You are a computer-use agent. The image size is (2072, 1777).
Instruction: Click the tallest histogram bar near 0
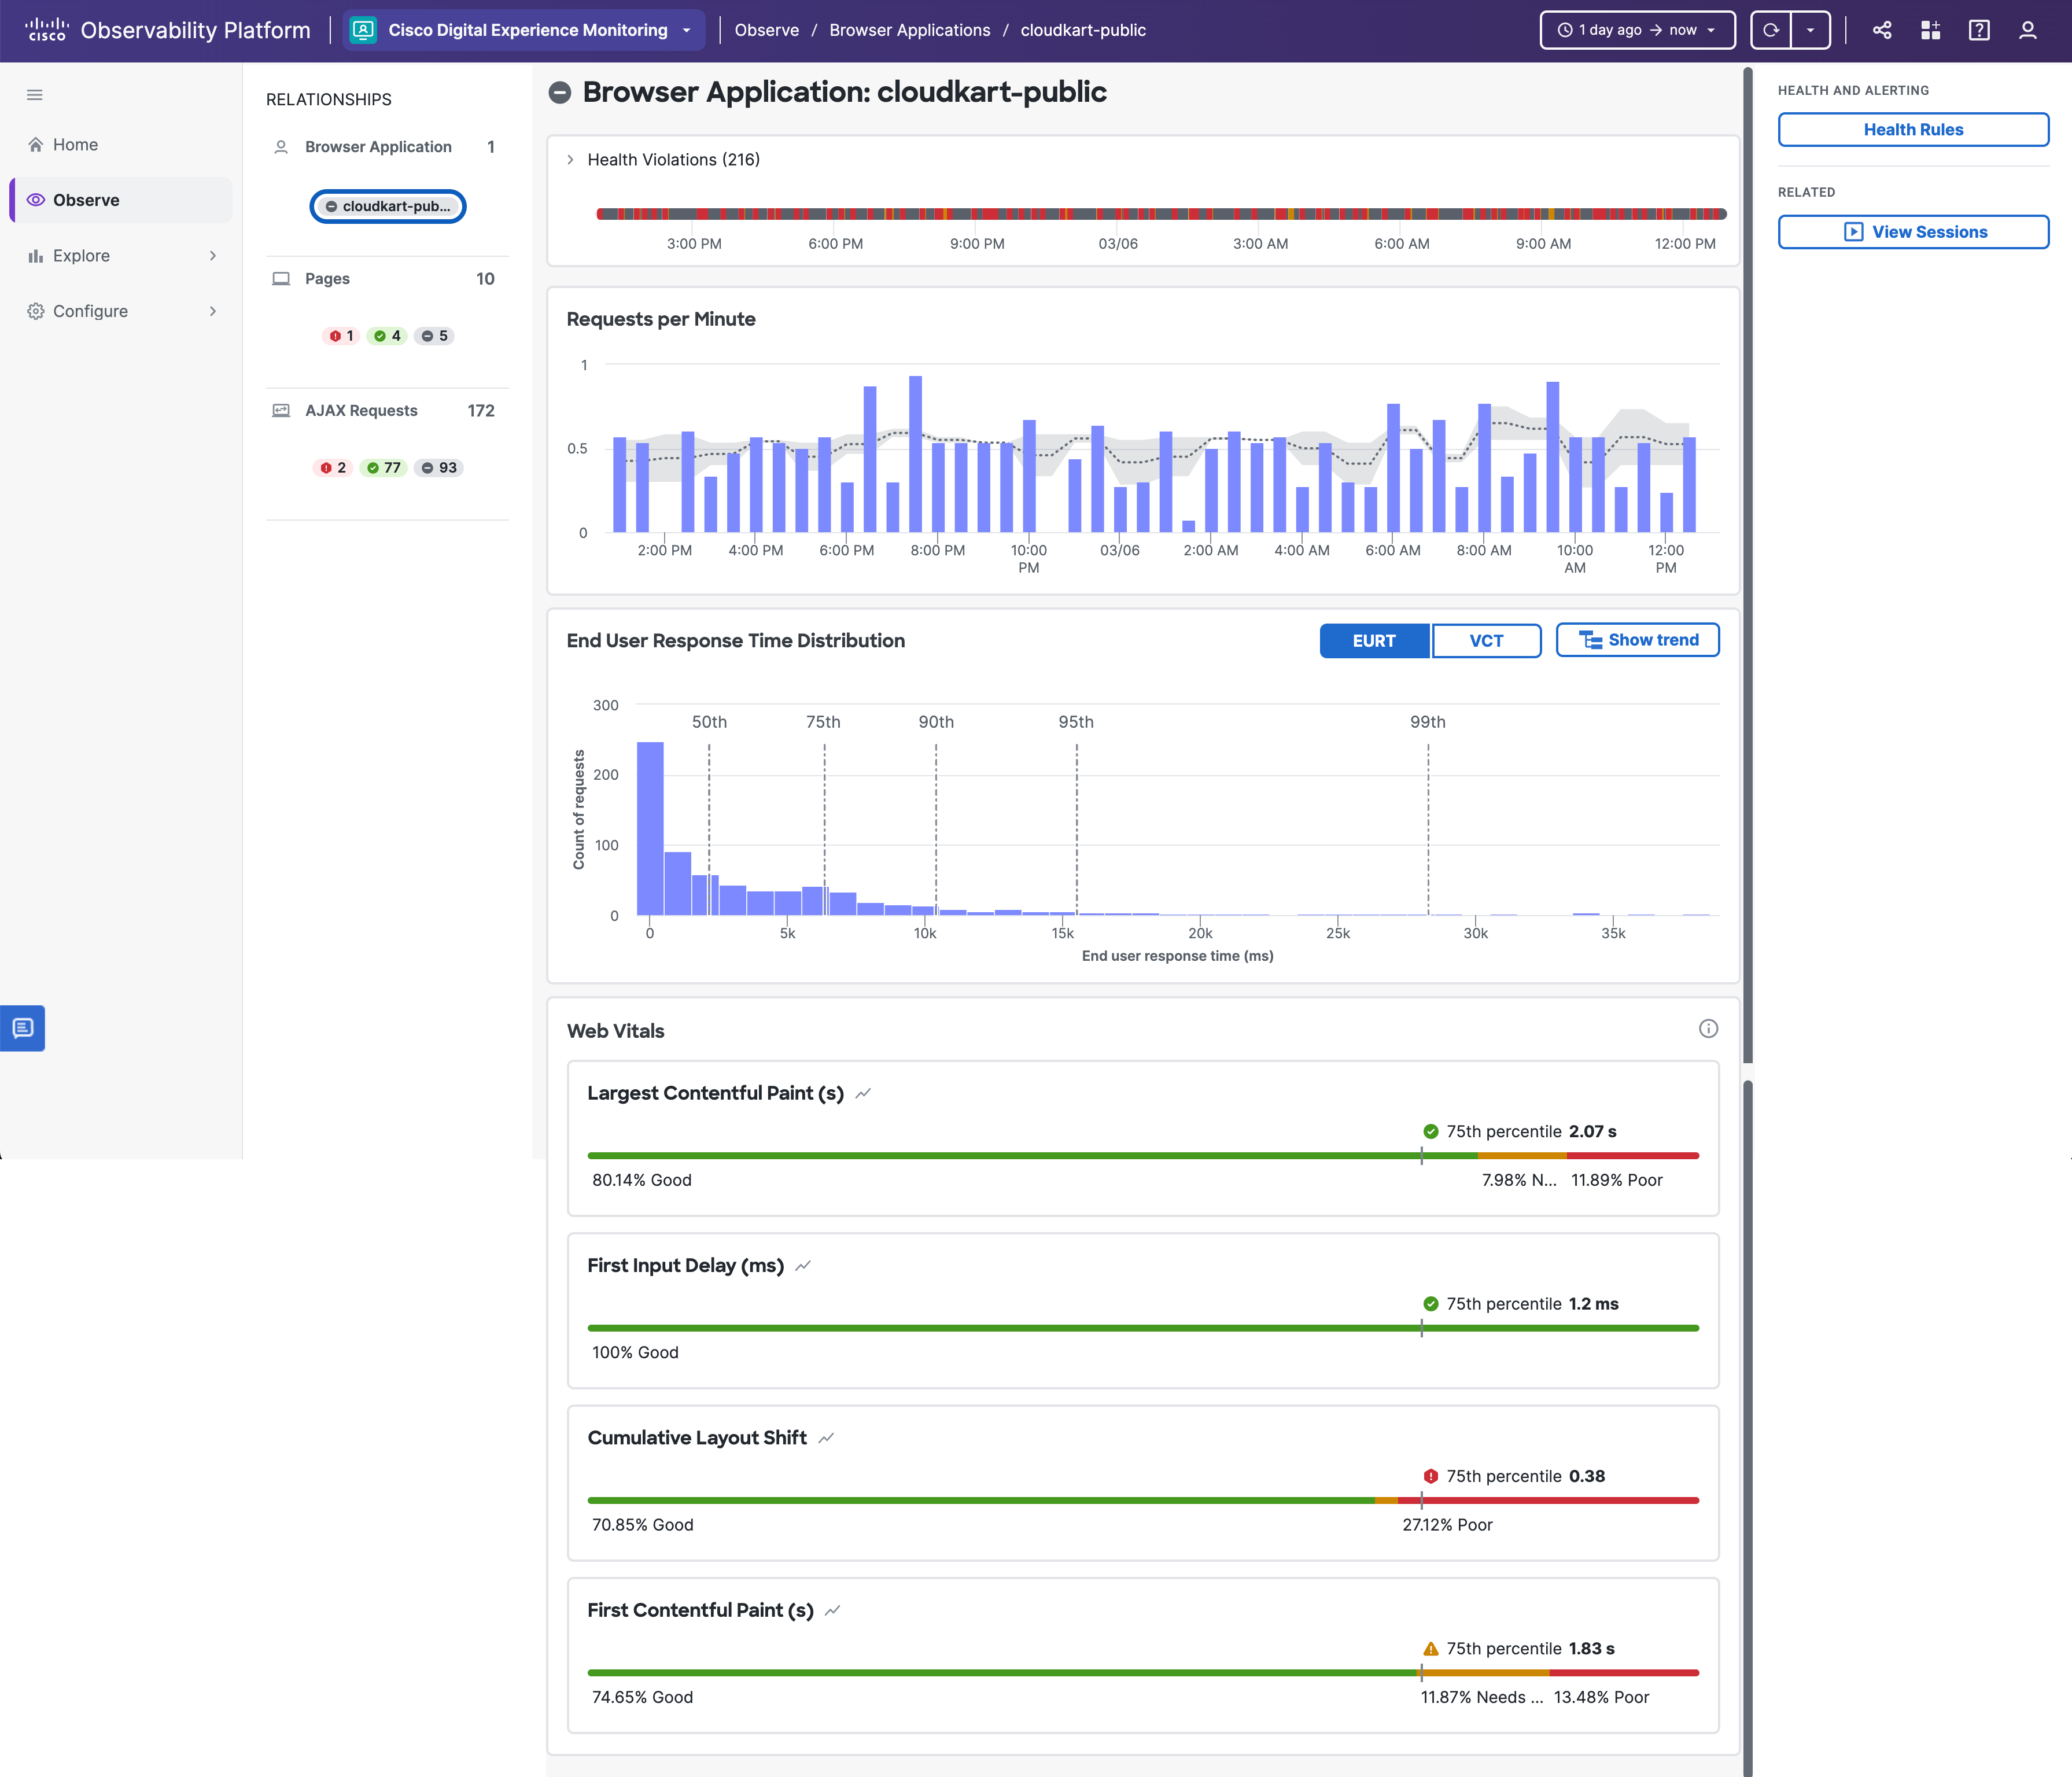[x=650, y=829]
